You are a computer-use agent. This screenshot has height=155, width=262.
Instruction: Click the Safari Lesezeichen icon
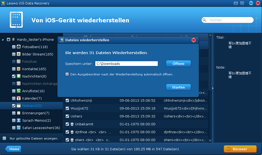(19, 128)
